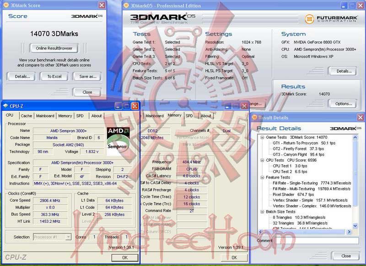The width and height of the screenshot is (366, 266).
Task: Export score with To Excel button
Action: point(54,76)
